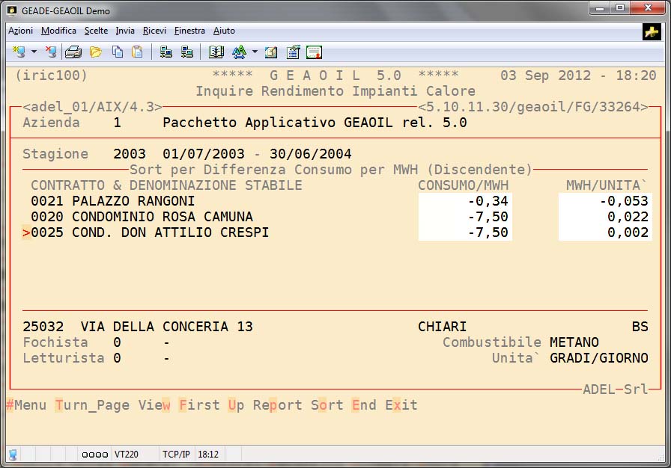Screen dimensions: 671x468
Task: Open the new connection dropdown arrow
Action: [x=34, y=52]
